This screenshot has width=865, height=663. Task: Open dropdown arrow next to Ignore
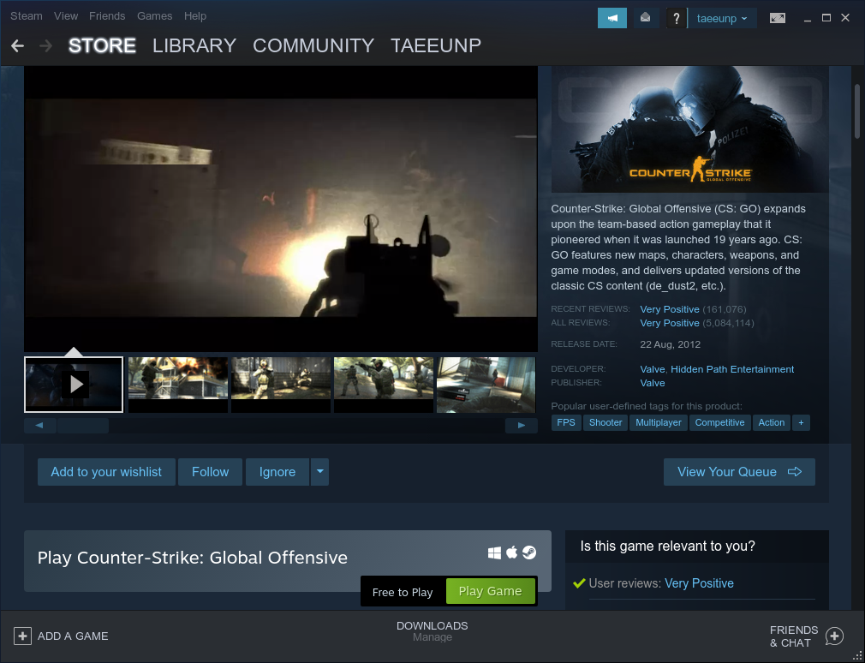(319, 472)
